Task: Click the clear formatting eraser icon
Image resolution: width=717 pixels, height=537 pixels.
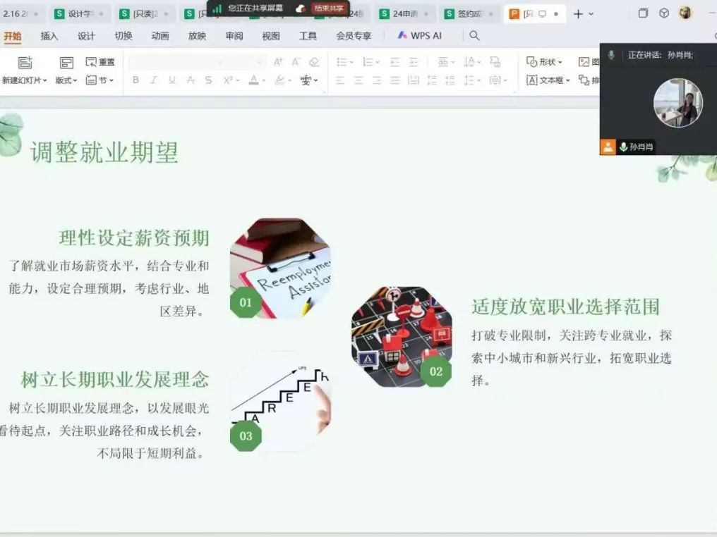Action: (314, 62)
